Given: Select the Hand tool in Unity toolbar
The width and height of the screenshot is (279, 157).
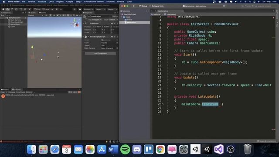Looking at the screenshot, I should tap(3, 9).
